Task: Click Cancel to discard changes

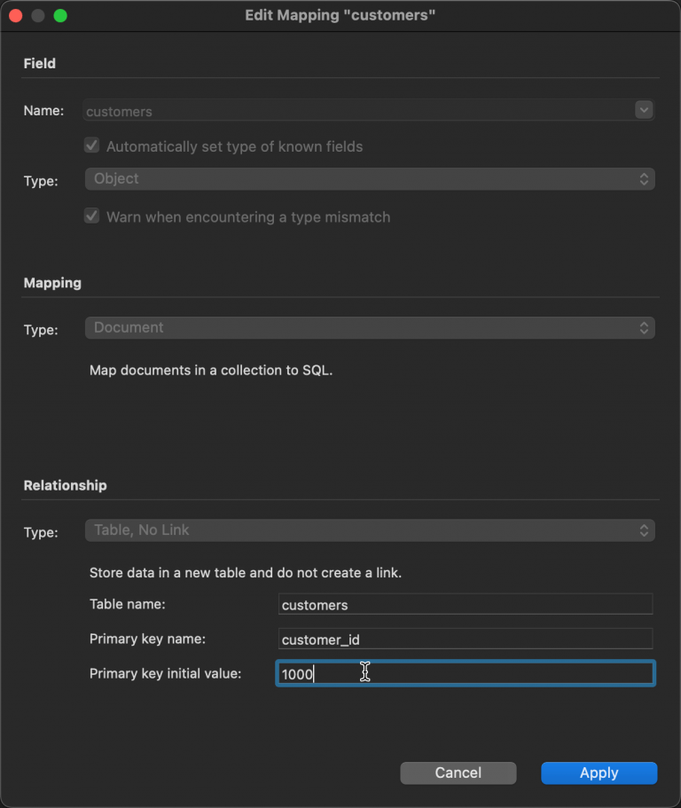Action: 458,773
